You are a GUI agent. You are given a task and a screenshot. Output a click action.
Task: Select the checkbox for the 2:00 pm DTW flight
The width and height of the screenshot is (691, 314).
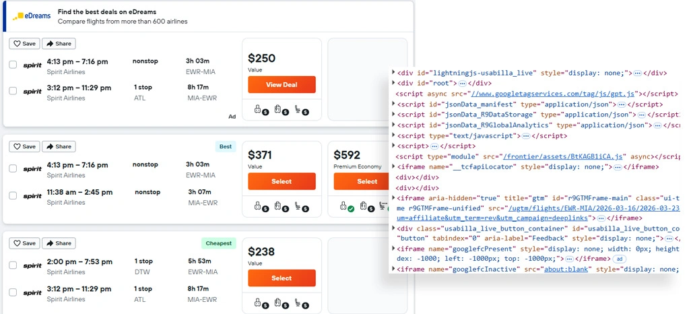point(13,265)
